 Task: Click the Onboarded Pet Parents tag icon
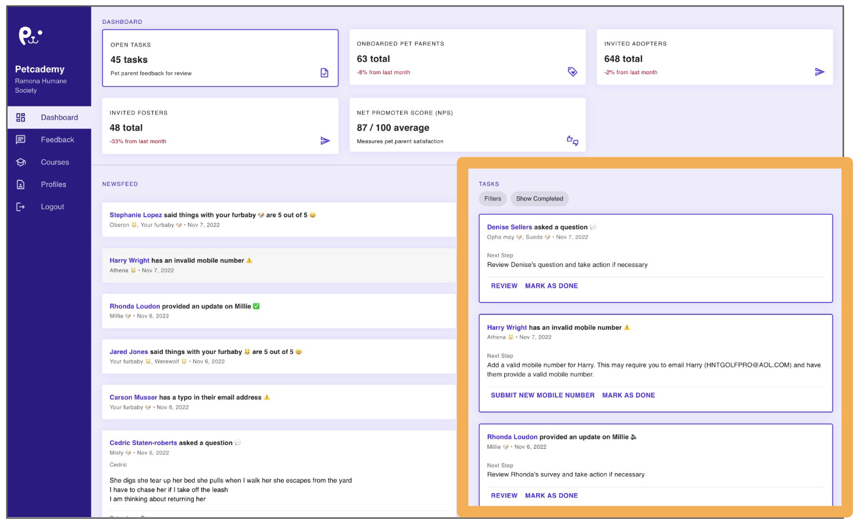pyautogui.click(x=572, y=72)
